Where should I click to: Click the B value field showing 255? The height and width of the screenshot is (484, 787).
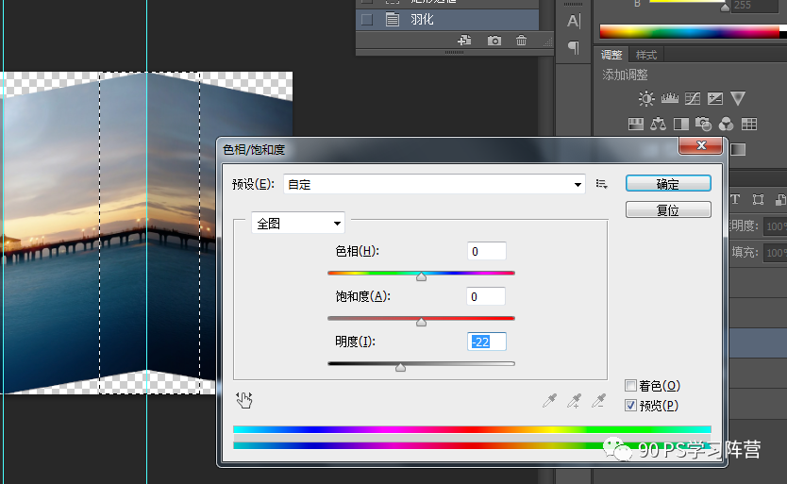tap(754, 6)
